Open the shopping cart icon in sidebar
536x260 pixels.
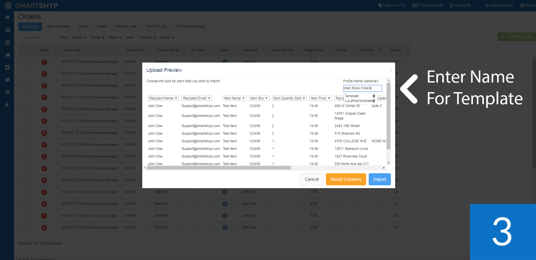(8, 92)
